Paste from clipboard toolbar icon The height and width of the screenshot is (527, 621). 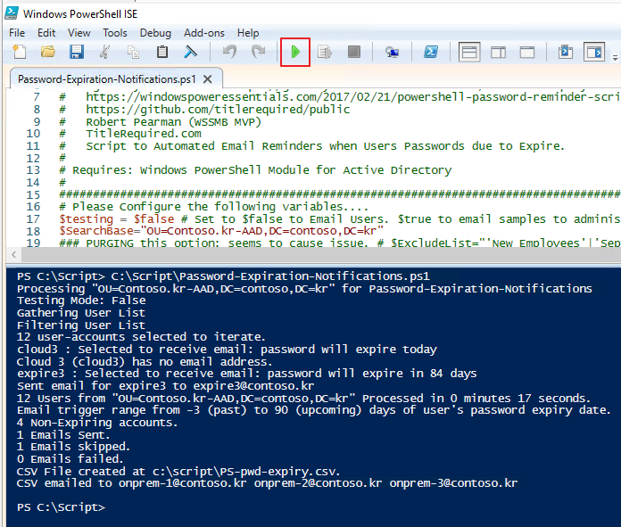[162, 52]
